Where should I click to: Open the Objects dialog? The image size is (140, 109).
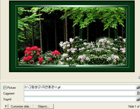click(x=43, y=106)
